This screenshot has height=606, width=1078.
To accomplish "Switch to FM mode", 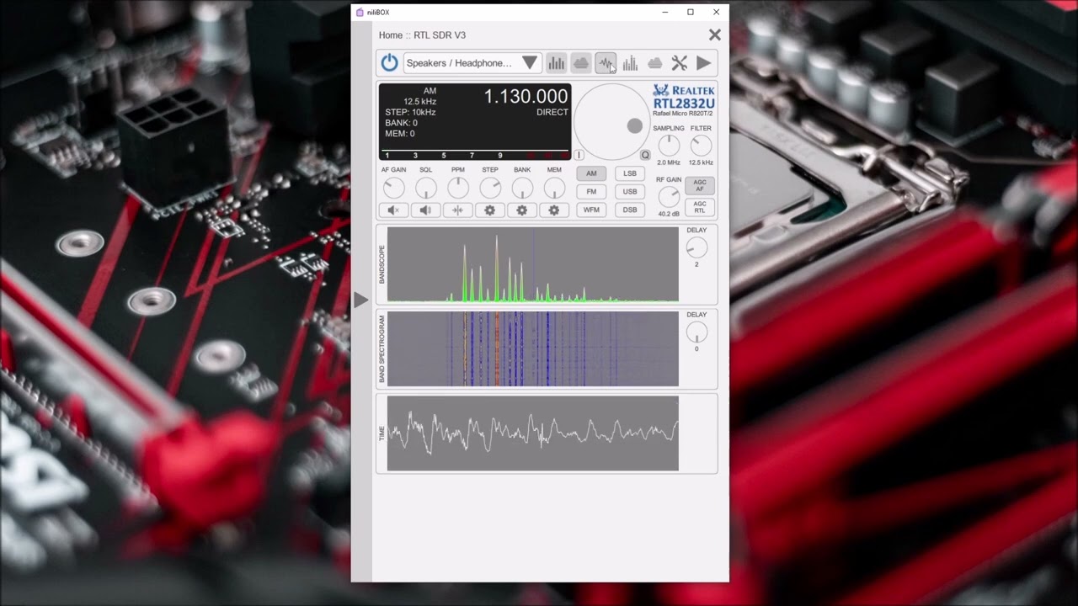I will [591, 192].
